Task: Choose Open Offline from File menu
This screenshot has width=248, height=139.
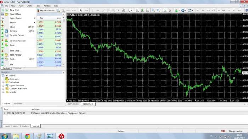Action: (x=21, y=14)
